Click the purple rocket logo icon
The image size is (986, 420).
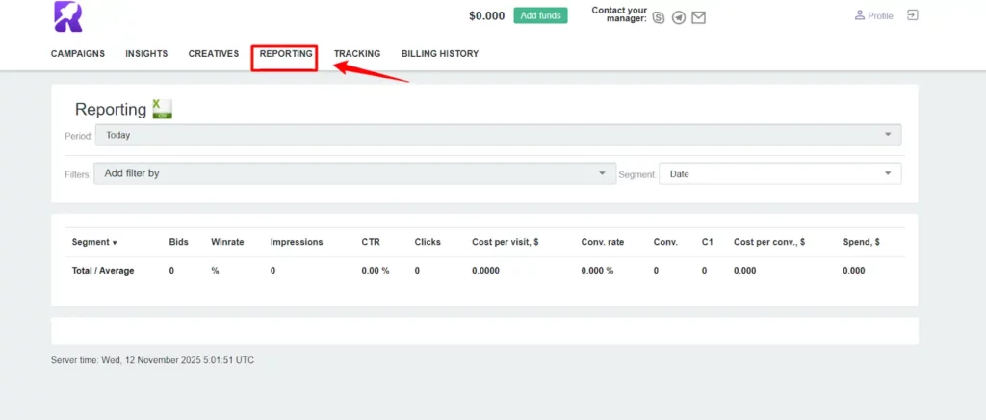pos(67,16)
